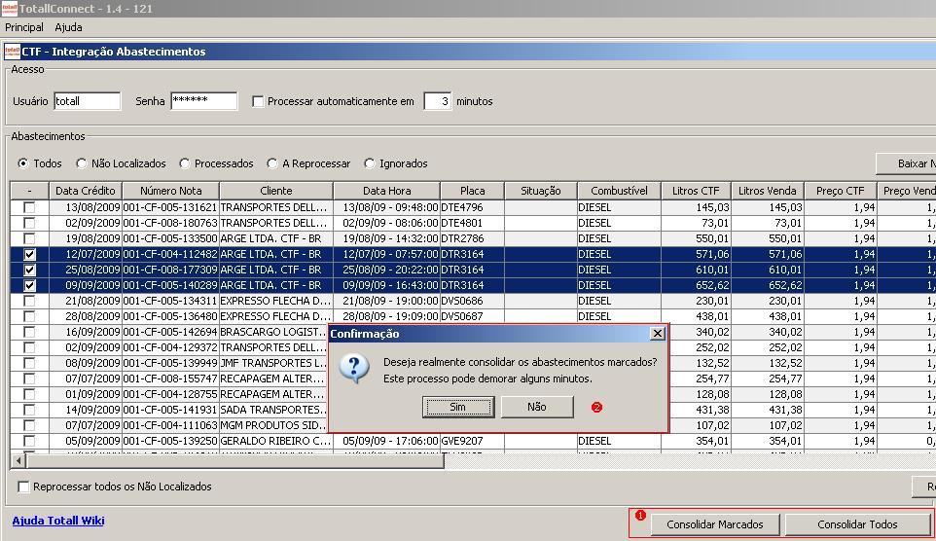The height and width of the screenshot is (541, 936).
Task: Click the table's horizontal scrollbar thumb
Action: click(x=235, y=461)
